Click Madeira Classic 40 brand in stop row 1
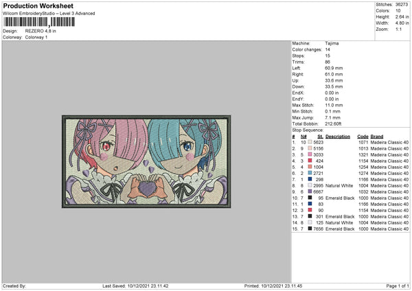Image resolution: width=412 pixels, height=291 pixels. coord(389,142)
